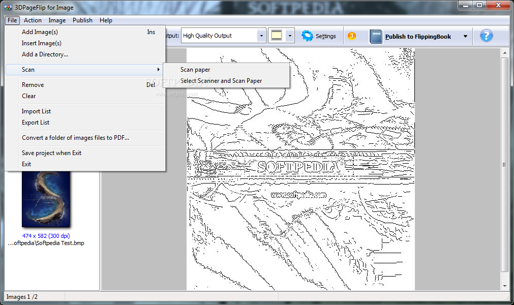Image resolution: width=514 pixels, height=305 pixels.
Task: Click Publish to FlippingBook button
Action: click(418, 37)
